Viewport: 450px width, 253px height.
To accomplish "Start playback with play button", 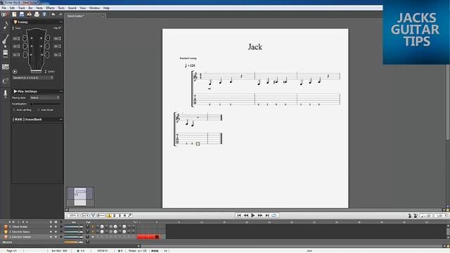I will pyautogui.click(x=253, y=216).
